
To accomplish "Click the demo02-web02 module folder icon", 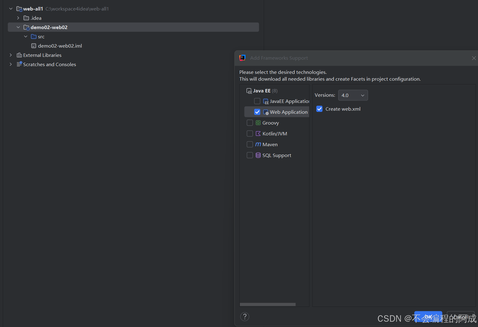I will (x=27, y=28).
